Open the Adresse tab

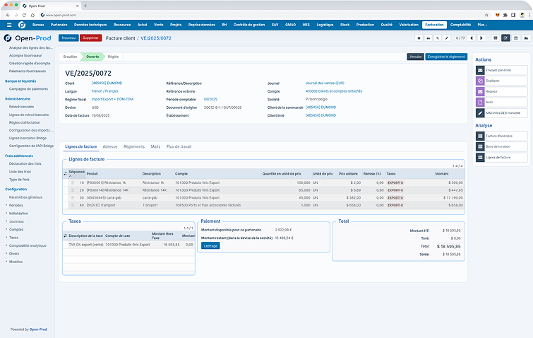pos(110,146)
